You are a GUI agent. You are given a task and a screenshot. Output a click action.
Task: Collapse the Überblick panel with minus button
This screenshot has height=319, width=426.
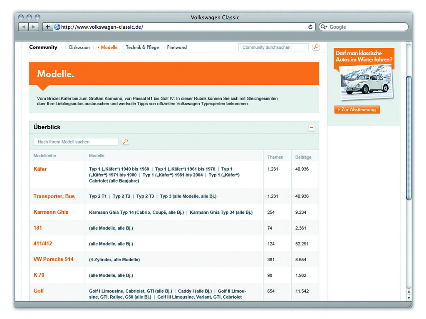[311, 128]
